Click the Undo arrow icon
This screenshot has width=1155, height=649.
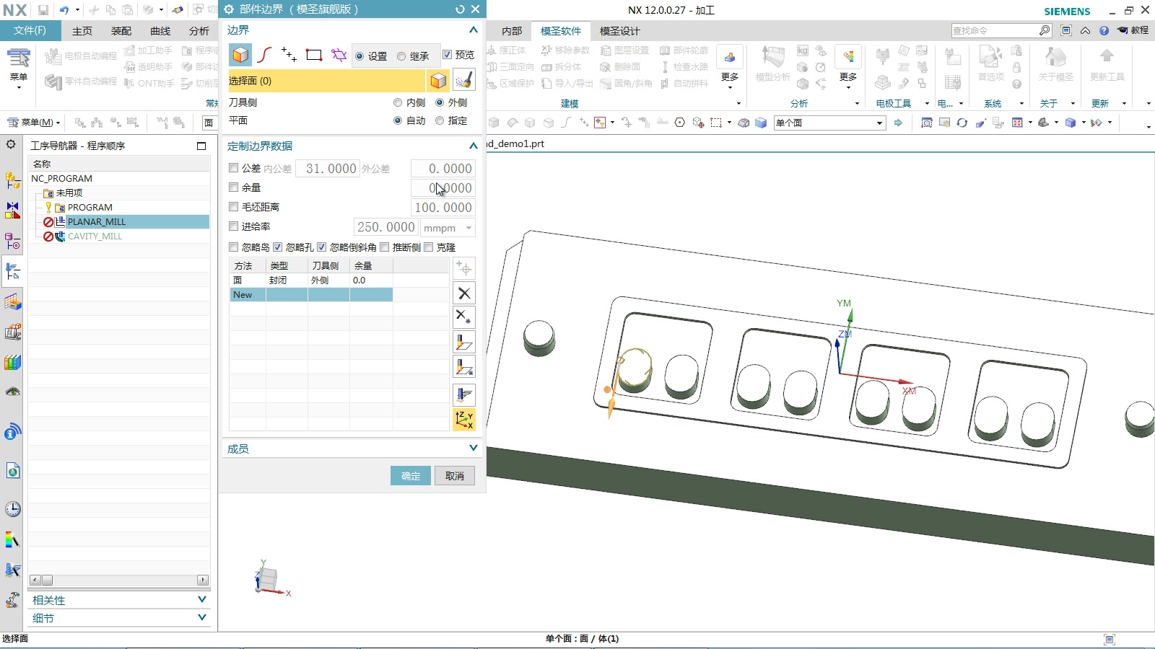click(64, 10)
